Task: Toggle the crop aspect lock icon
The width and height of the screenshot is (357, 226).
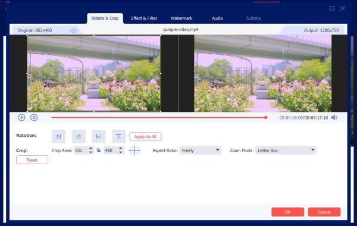Action: coord(98,150)
